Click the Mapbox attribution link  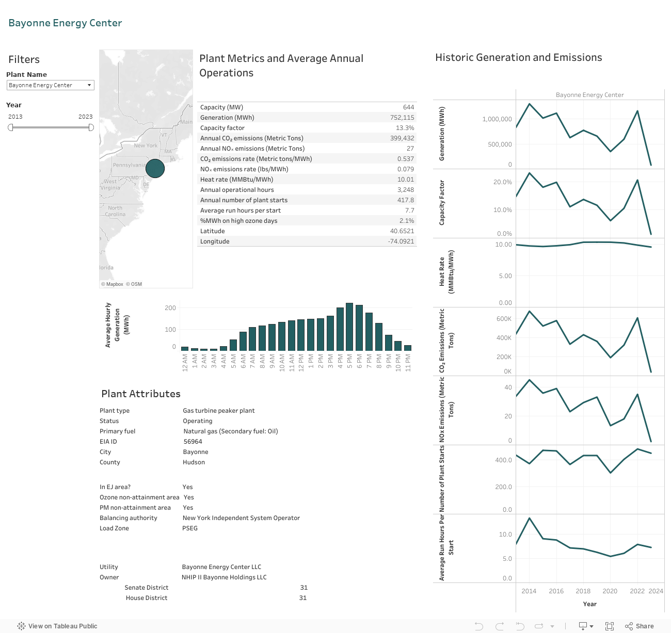pos(112,284)
